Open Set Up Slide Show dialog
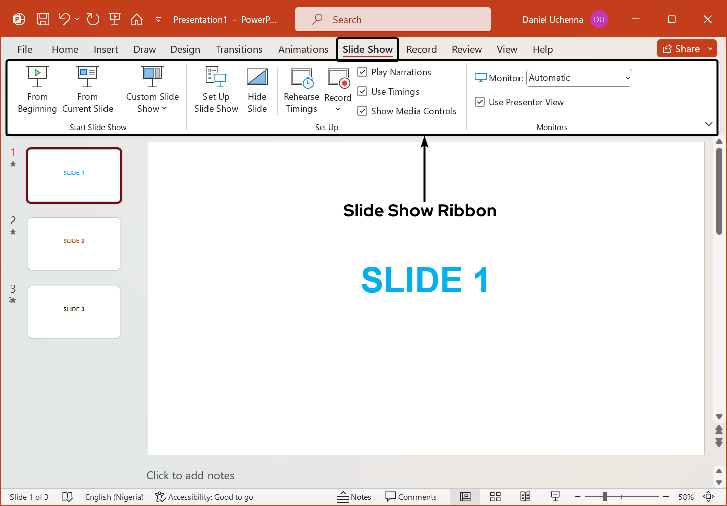The height and width of the screenshot is (506, 727). pos(216,90)
